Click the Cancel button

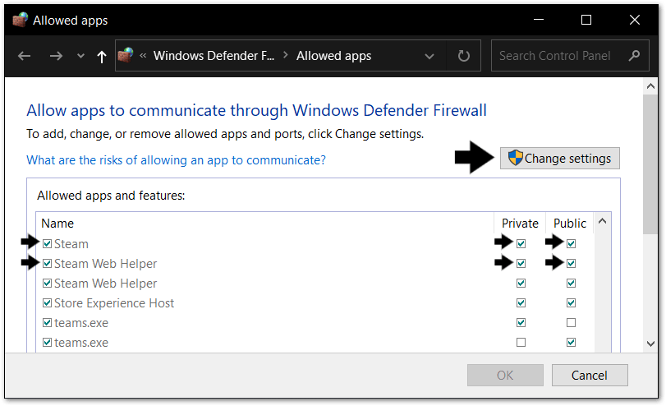(x=590, y=375)
